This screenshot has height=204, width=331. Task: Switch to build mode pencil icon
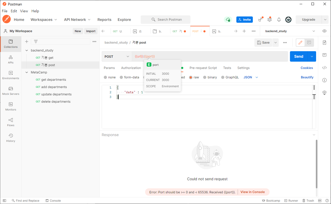(300, 43)
